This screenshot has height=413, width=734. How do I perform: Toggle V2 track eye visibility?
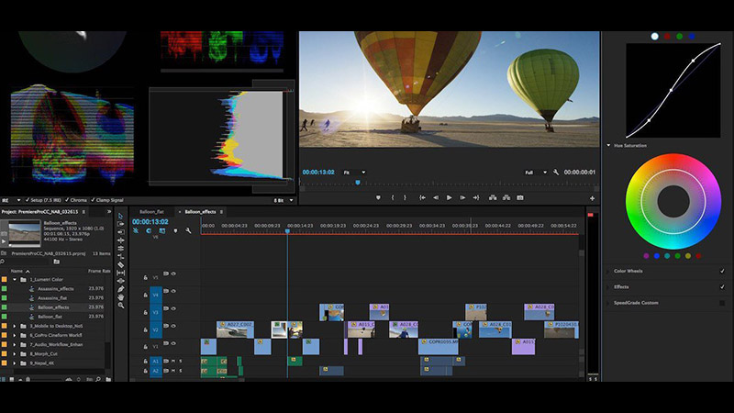173,328
